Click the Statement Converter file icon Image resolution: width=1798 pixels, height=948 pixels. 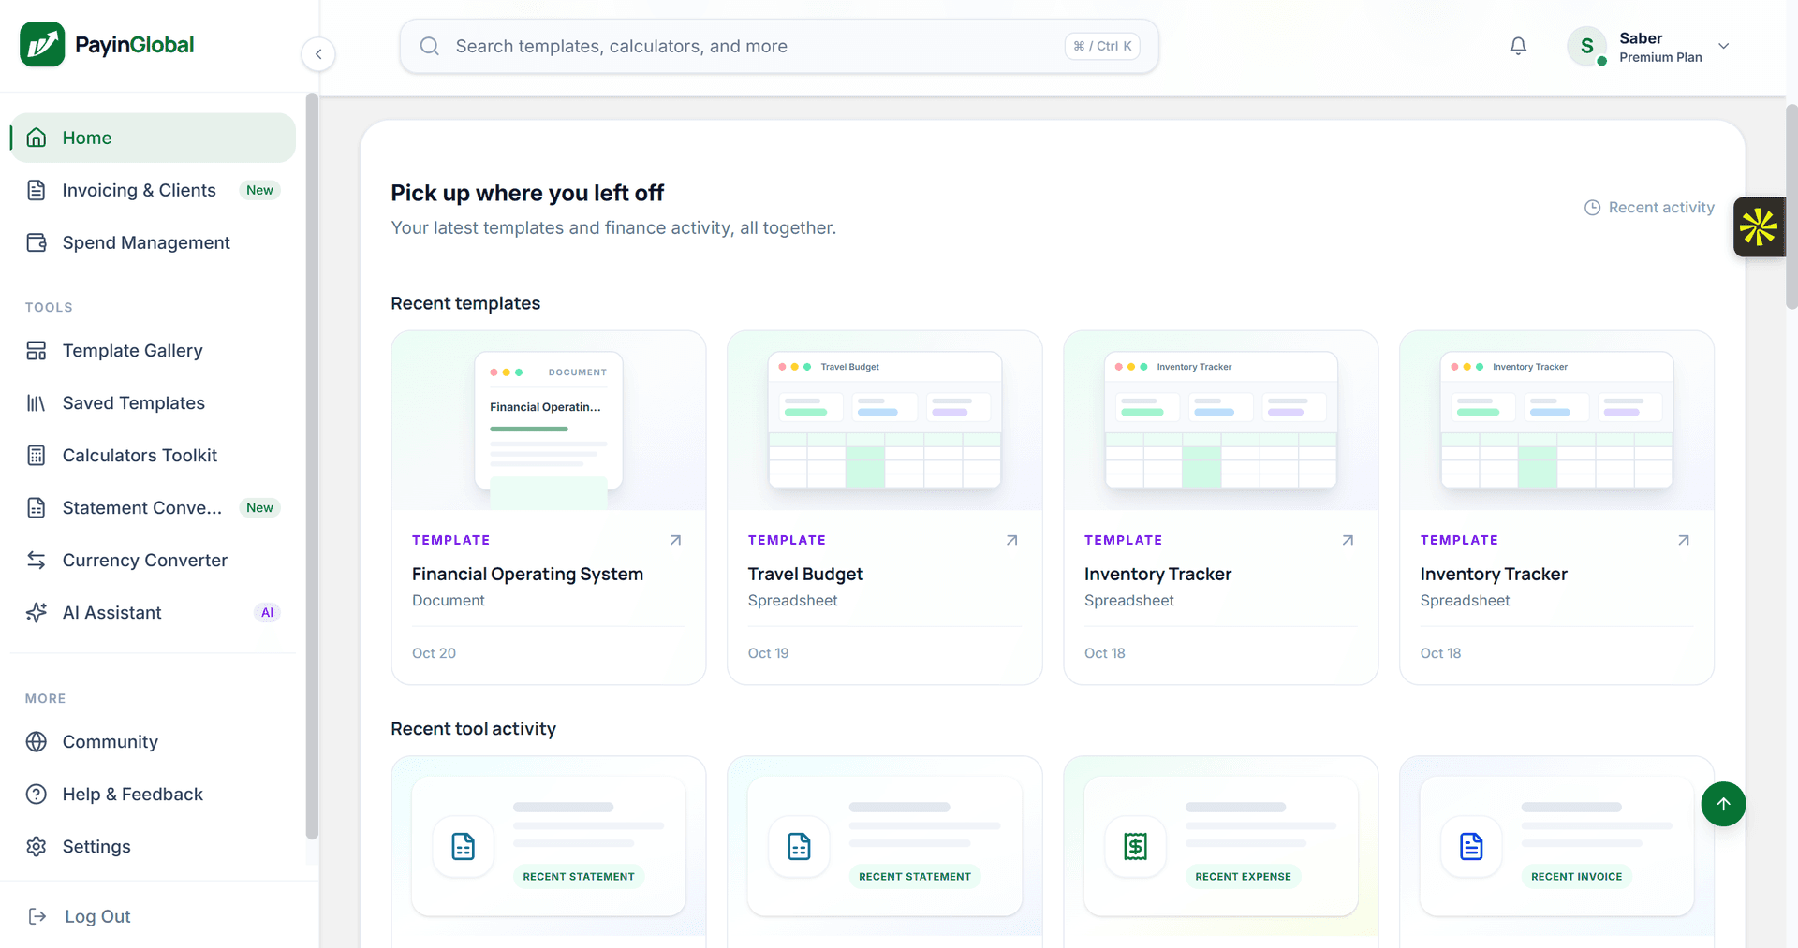tap(37, 508)
